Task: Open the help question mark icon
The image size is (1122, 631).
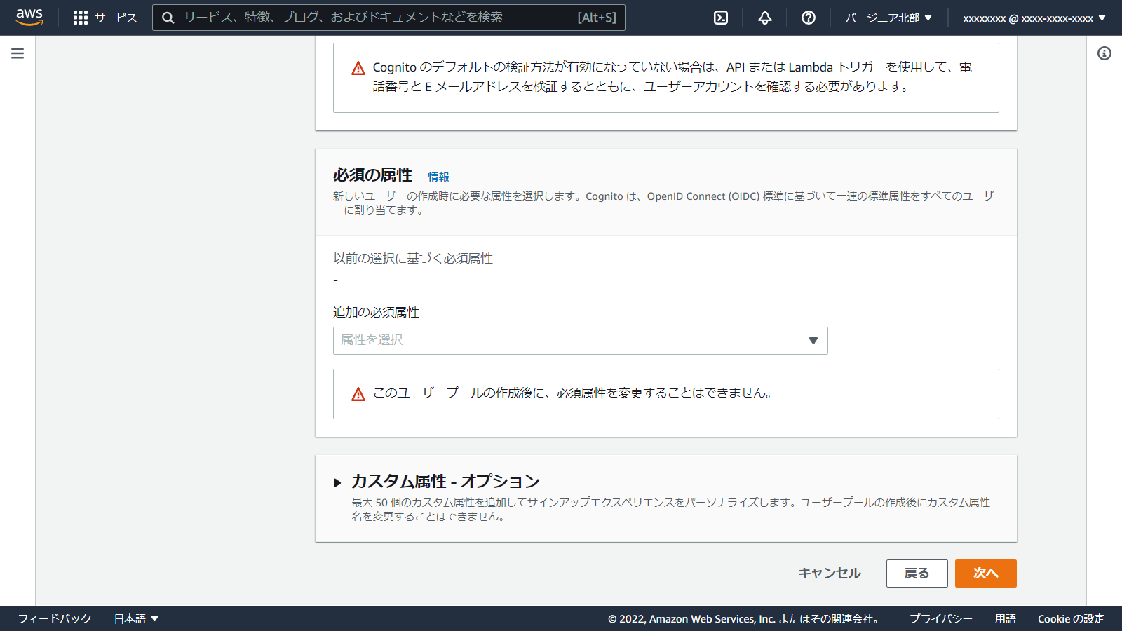Action: pos(808,18)
